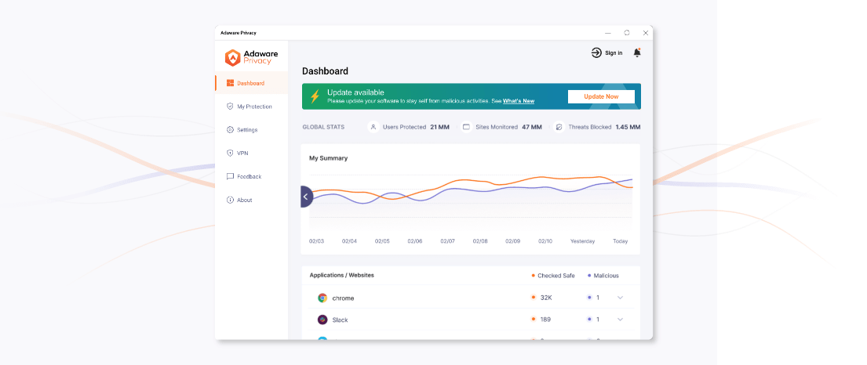Click the Today label on chart

click(x=620, y=241)
